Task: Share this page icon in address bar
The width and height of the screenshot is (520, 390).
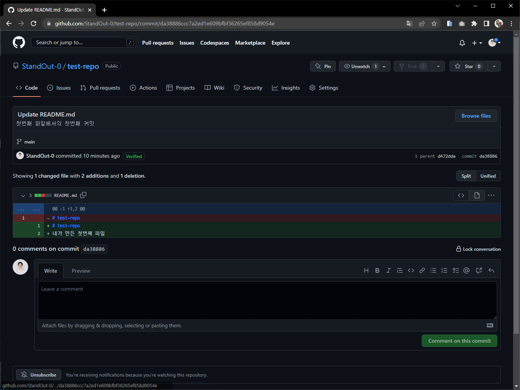Action: (x=422, y=23)
